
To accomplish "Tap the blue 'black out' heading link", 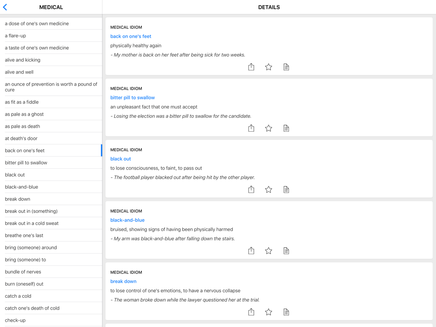I will (120, 159).
